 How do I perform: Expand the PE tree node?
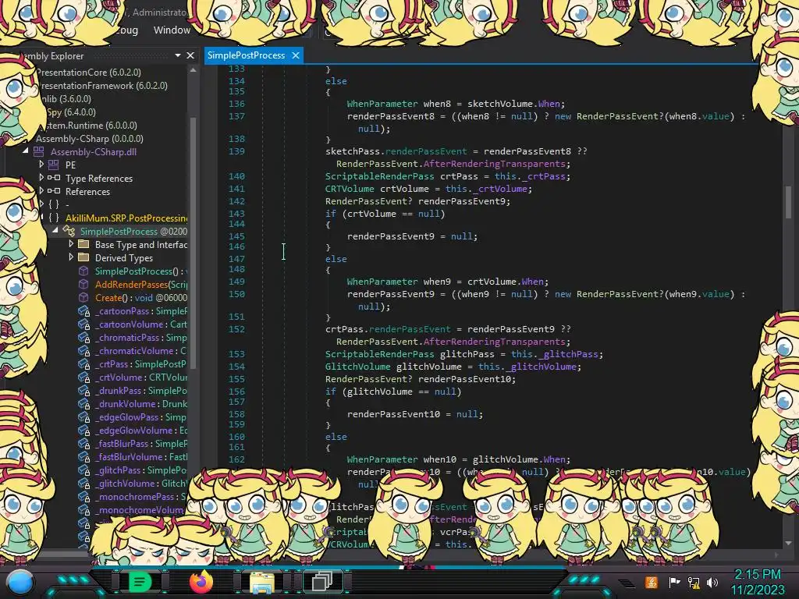41,164
